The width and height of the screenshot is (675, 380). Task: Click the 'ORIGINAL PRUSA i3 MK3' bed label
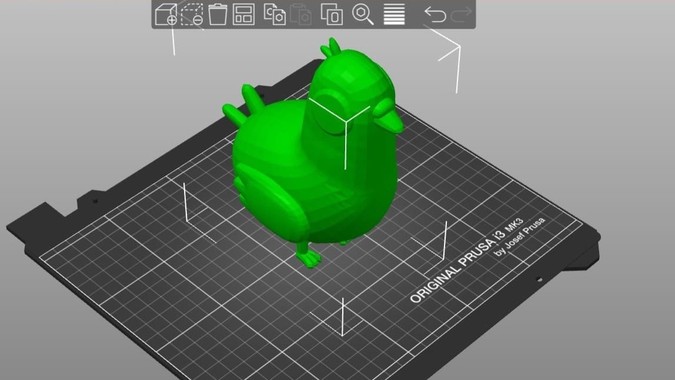tap(467, 261)
